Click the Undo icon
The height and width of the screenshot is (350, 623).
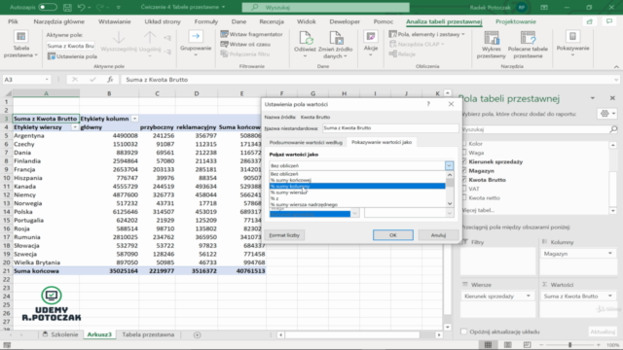click(82, 7)
